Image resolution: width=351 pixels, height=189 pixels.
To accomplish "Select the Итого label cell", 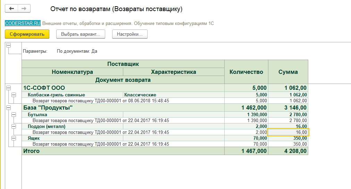I will [x=123, y=151].
